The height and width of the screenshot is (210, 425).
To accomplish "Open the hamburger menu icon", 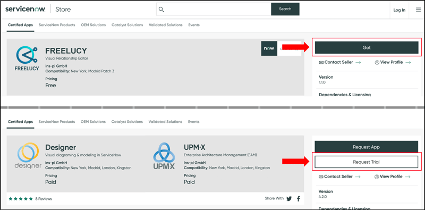I will 418,10.
